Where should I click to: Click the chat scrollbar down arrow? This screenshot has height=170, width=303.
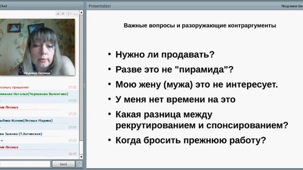pyautogui.click(x=81, y=157)
